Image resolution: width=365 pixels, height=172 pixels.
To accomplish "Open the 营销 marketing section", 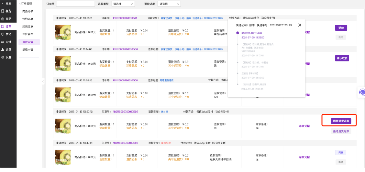I will pyautogui.click(x=7, y=34).
